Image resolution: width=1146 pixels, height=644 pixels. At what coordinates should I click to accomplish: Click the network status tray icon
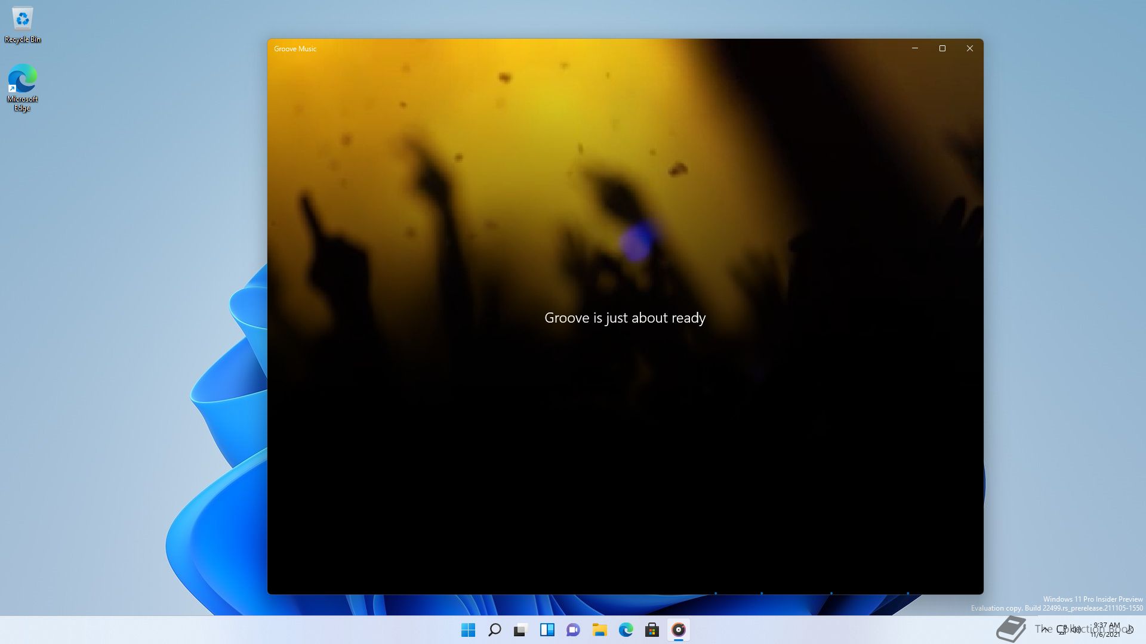point(1062,629)
